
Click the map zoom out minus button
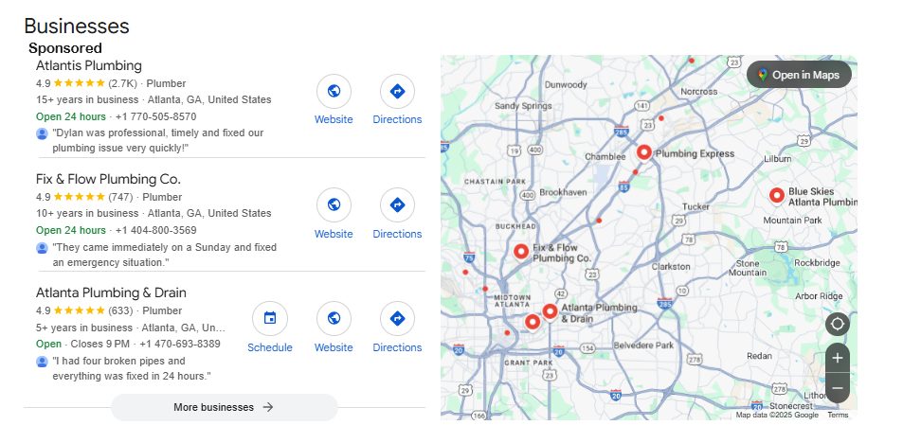click(837, 388)
